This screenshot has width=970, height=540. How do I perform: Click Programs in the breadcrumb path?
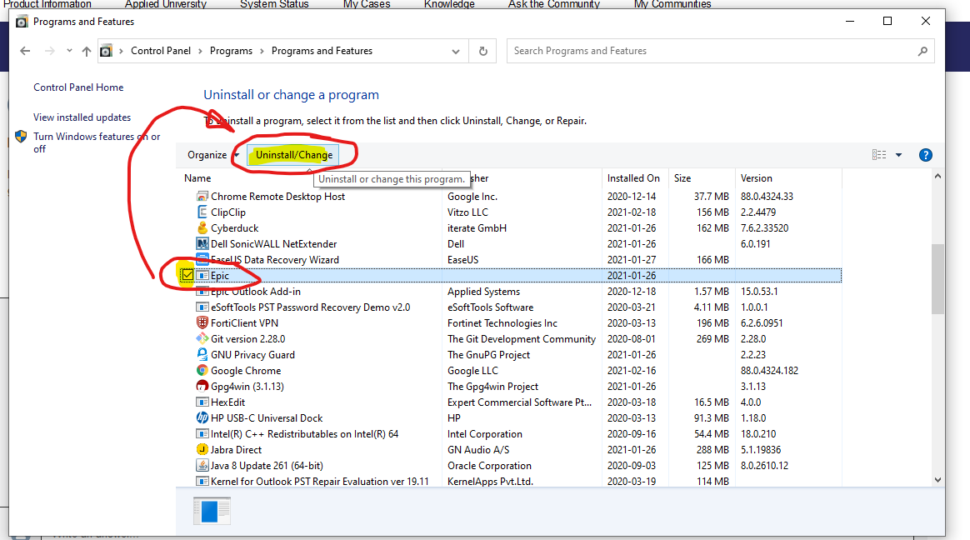[231, 51]
